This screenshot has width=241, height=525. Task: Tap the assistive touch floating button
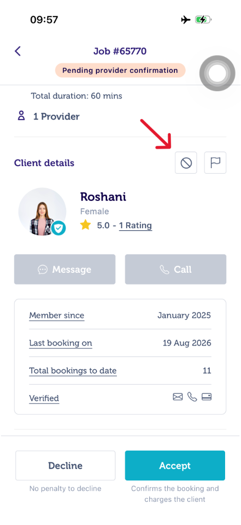217,73
